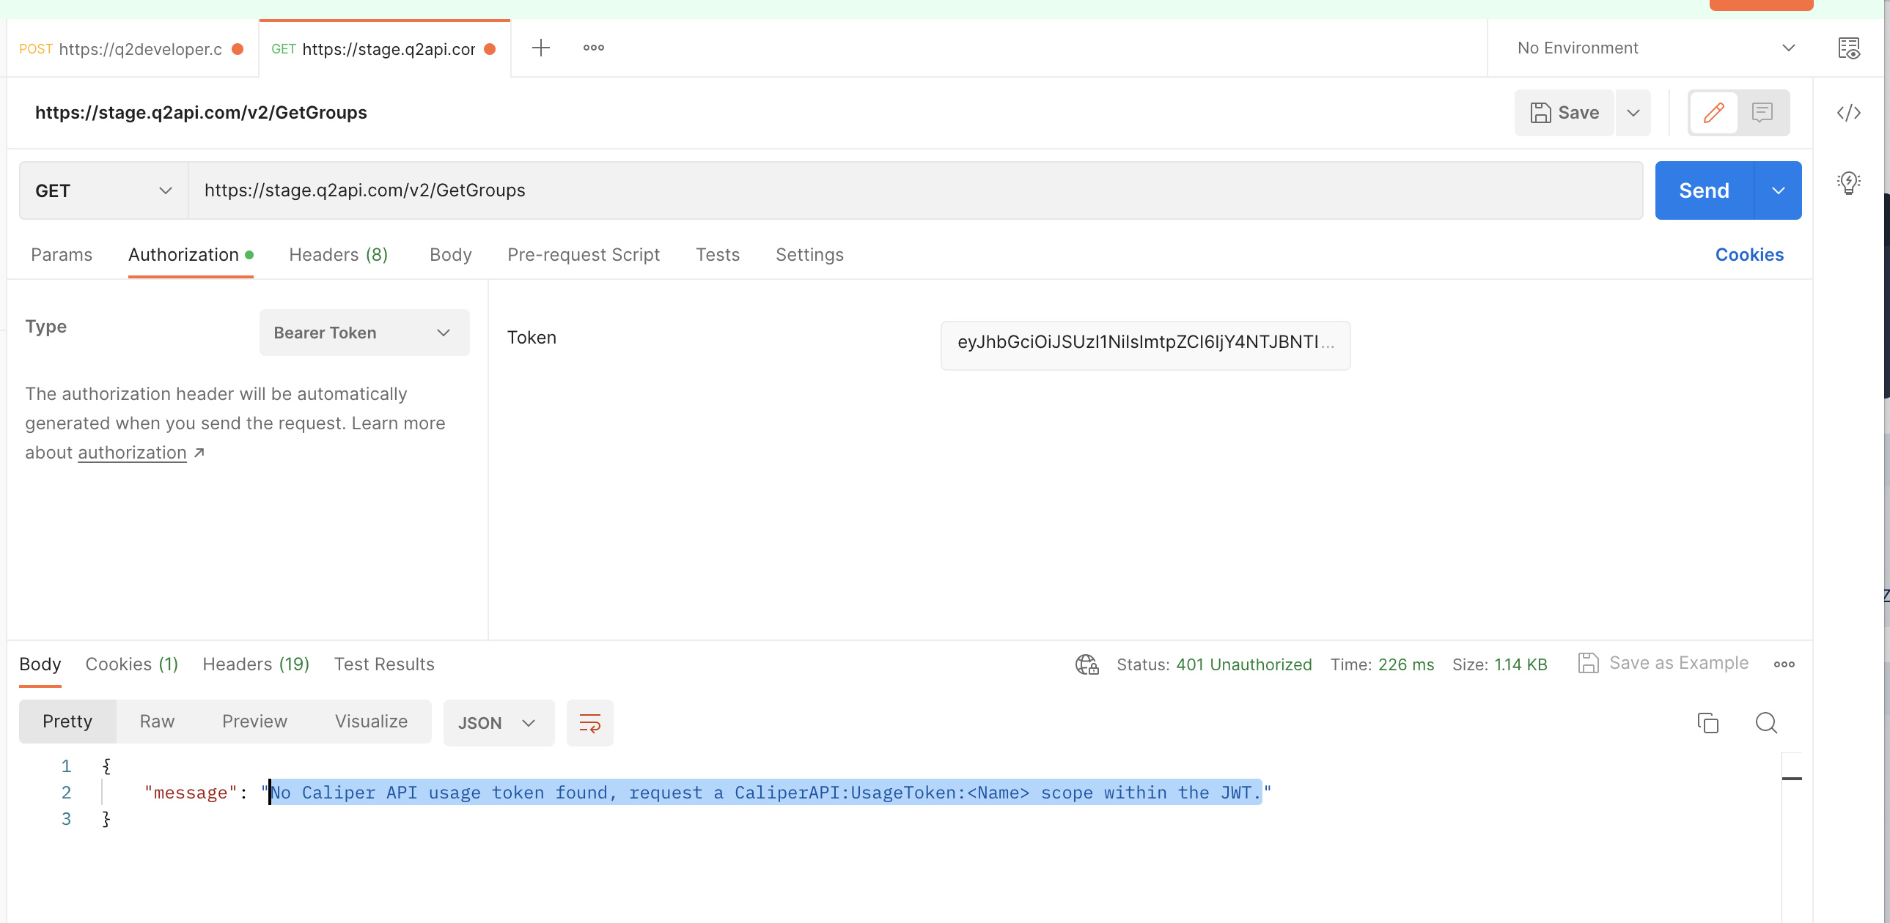The height and width of the screenshot is (923, 1890).
Task: Toggle line wrap in response
Action: coord(590,723)
